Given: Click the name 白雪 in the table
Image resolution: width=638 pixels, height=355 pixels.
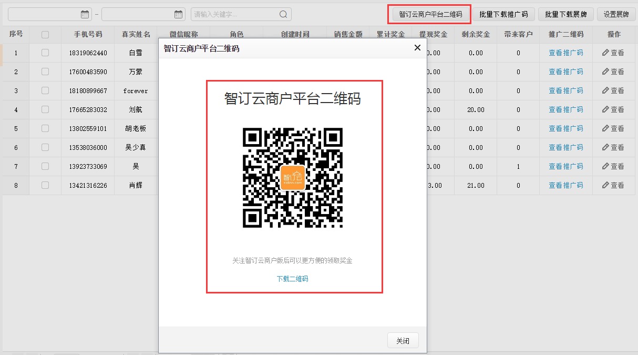Looking at the screenshot, I should click(136, 53).
